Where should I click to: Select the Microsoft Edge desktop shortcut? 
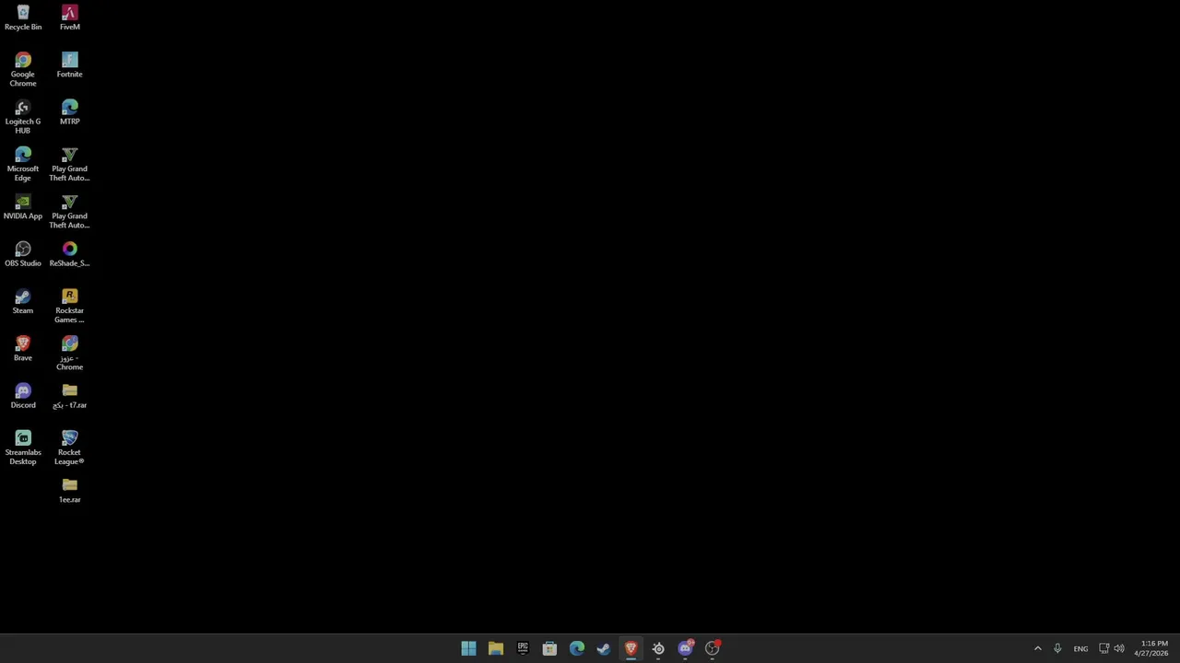coord(23,165)
